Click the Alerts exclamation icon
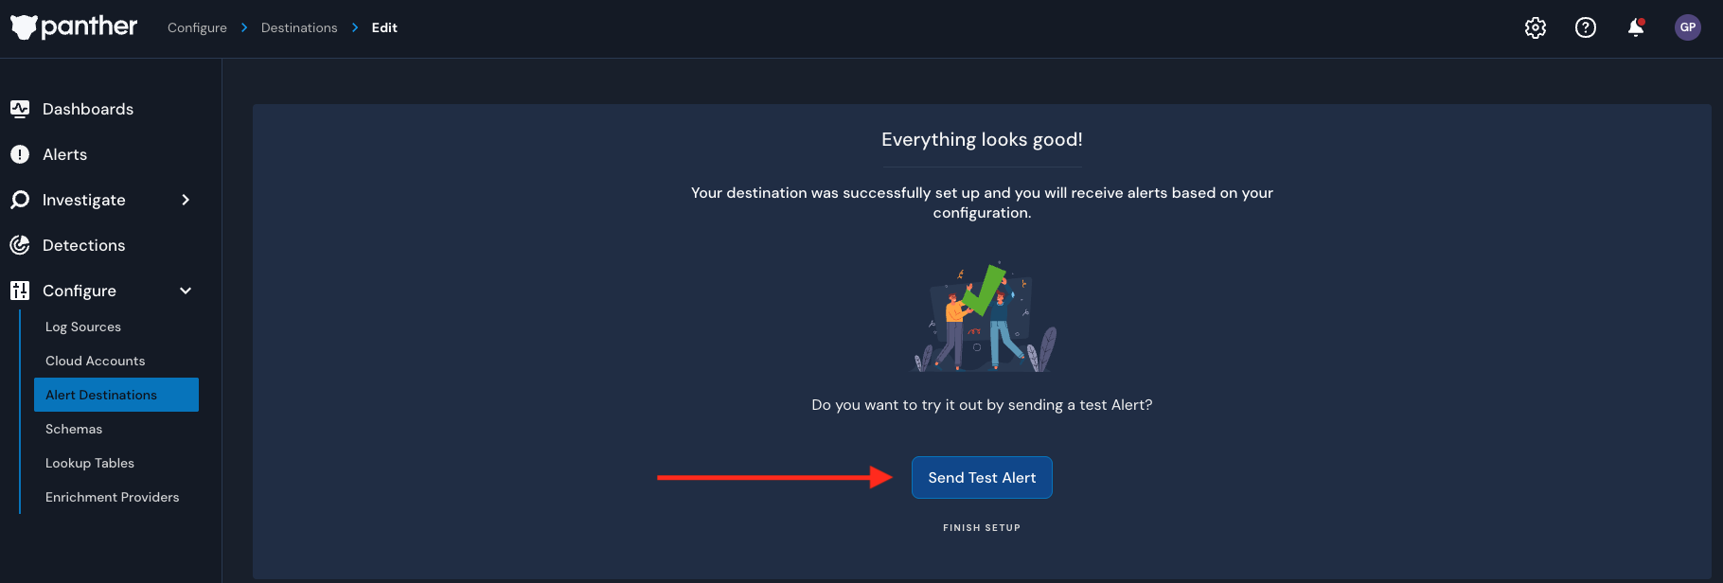 point(20,154)
